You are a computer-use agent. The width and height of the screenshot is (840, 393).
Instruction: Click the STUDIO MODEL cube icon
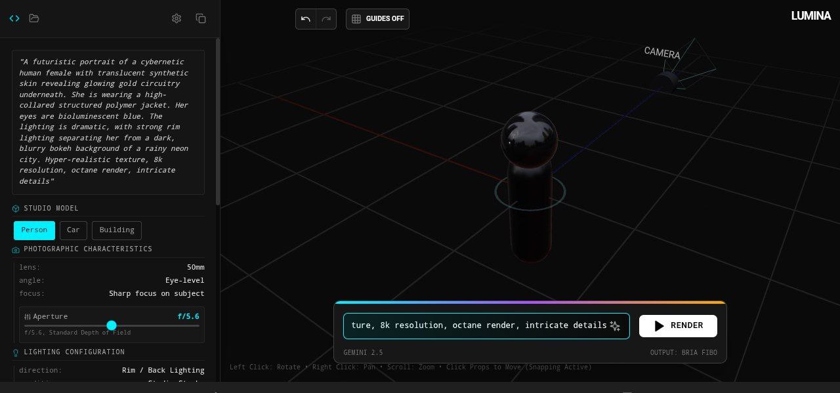point(16,209)
